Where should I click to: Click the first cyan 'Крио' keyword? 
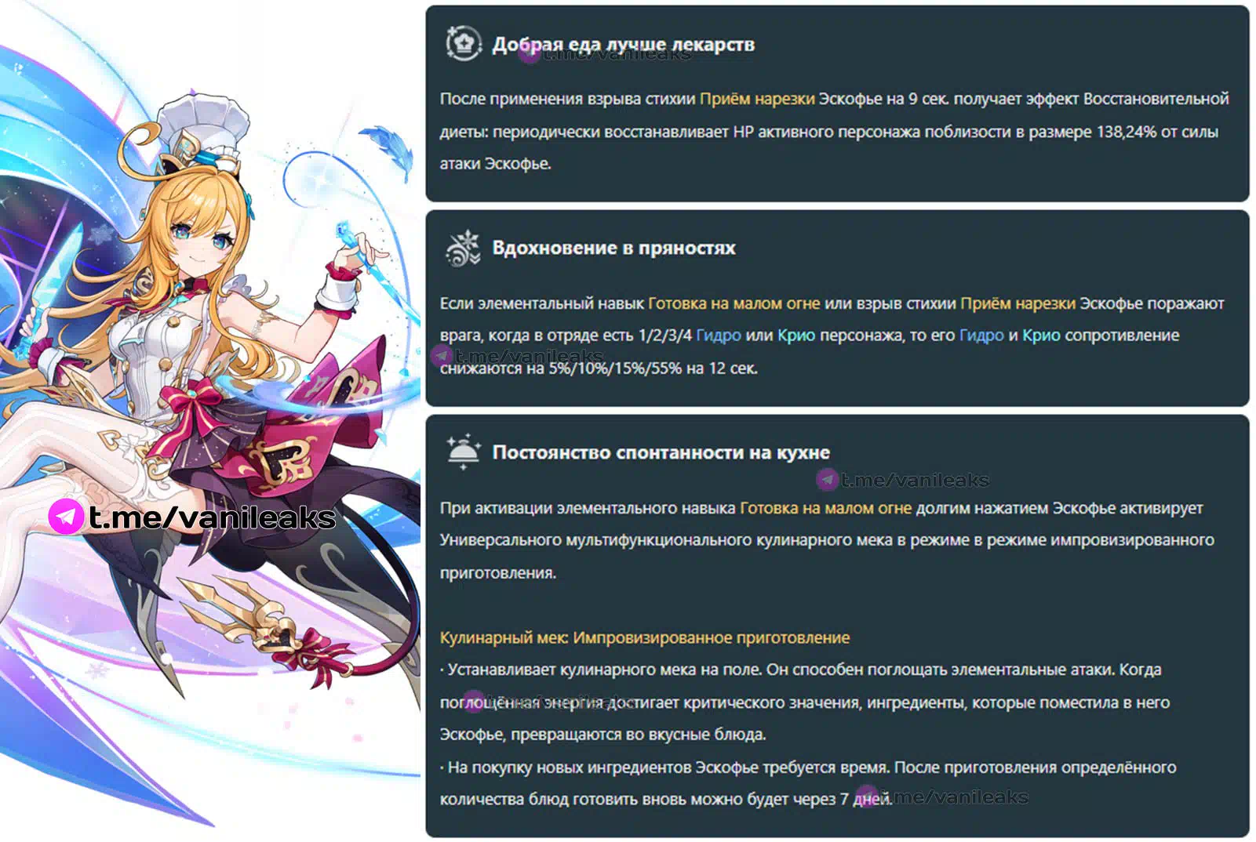click(x=796, y=336)
